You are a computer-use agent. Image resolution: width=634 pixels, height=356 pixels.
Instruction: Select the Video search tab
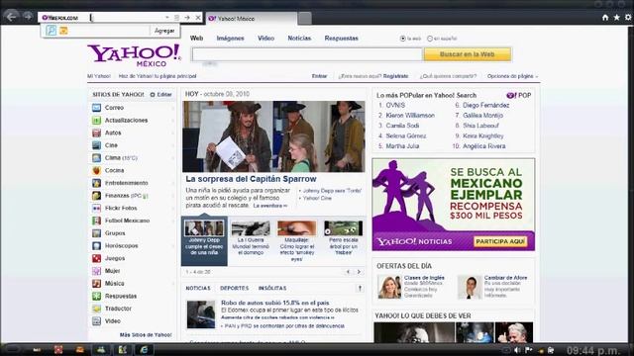pos(265,38)
